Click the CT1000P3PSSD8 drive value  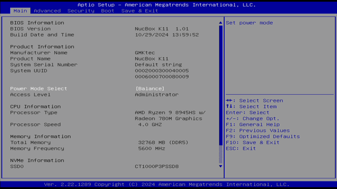tap(157, 166)
